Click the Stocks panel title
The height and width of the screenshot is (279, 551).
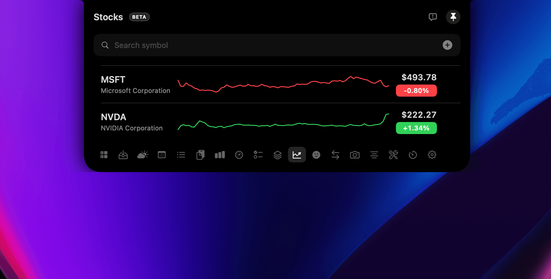pos(108,17)
